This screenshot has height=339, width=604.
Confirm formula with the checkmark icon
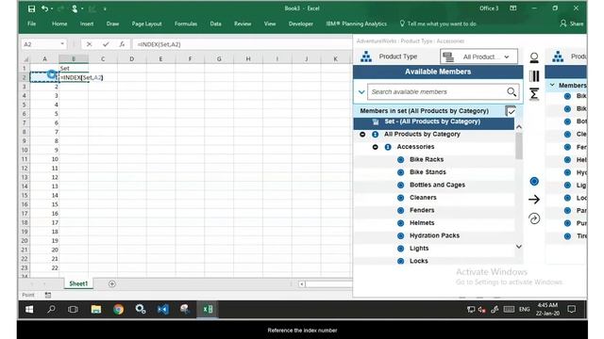[106, 44]
